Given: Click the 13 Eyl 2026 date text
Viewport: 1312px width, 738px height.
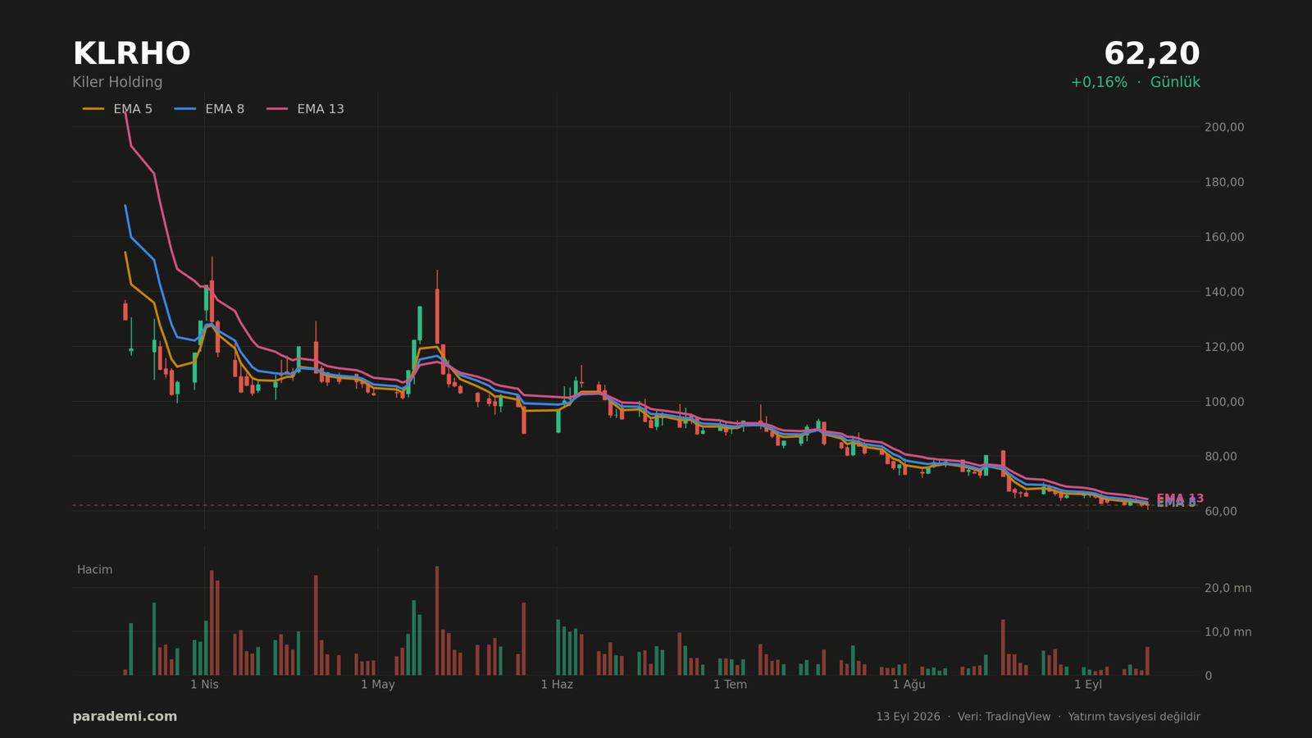Looking at the screenshot, I should click(908, 717).
